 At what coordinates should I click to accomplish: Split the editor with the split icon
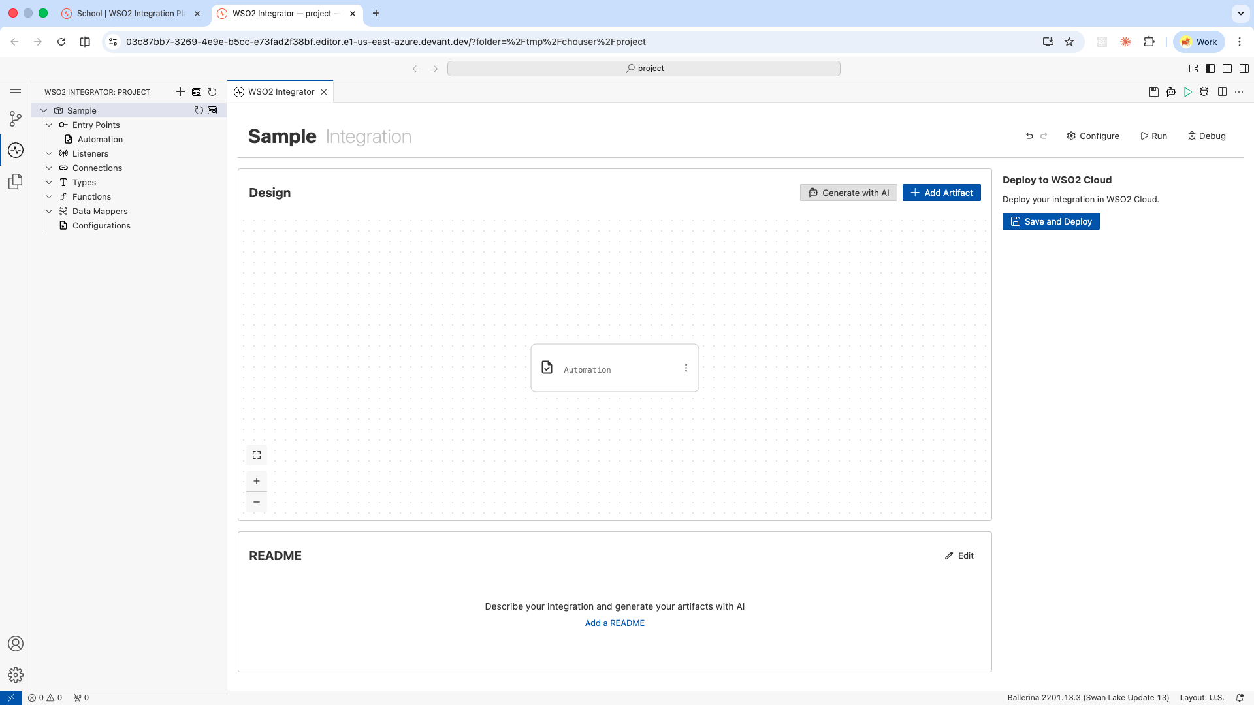[1222, 92]
